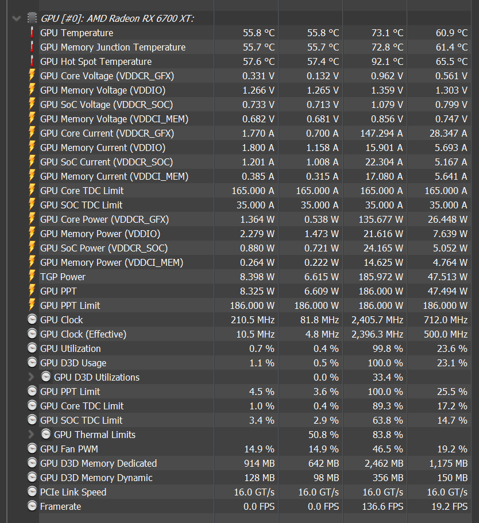Image resolution: width=479 pixels, height=523 pixels.
Task: Click thermometer icon of GPU Temperature row
Action: click(x=32, y=33)
